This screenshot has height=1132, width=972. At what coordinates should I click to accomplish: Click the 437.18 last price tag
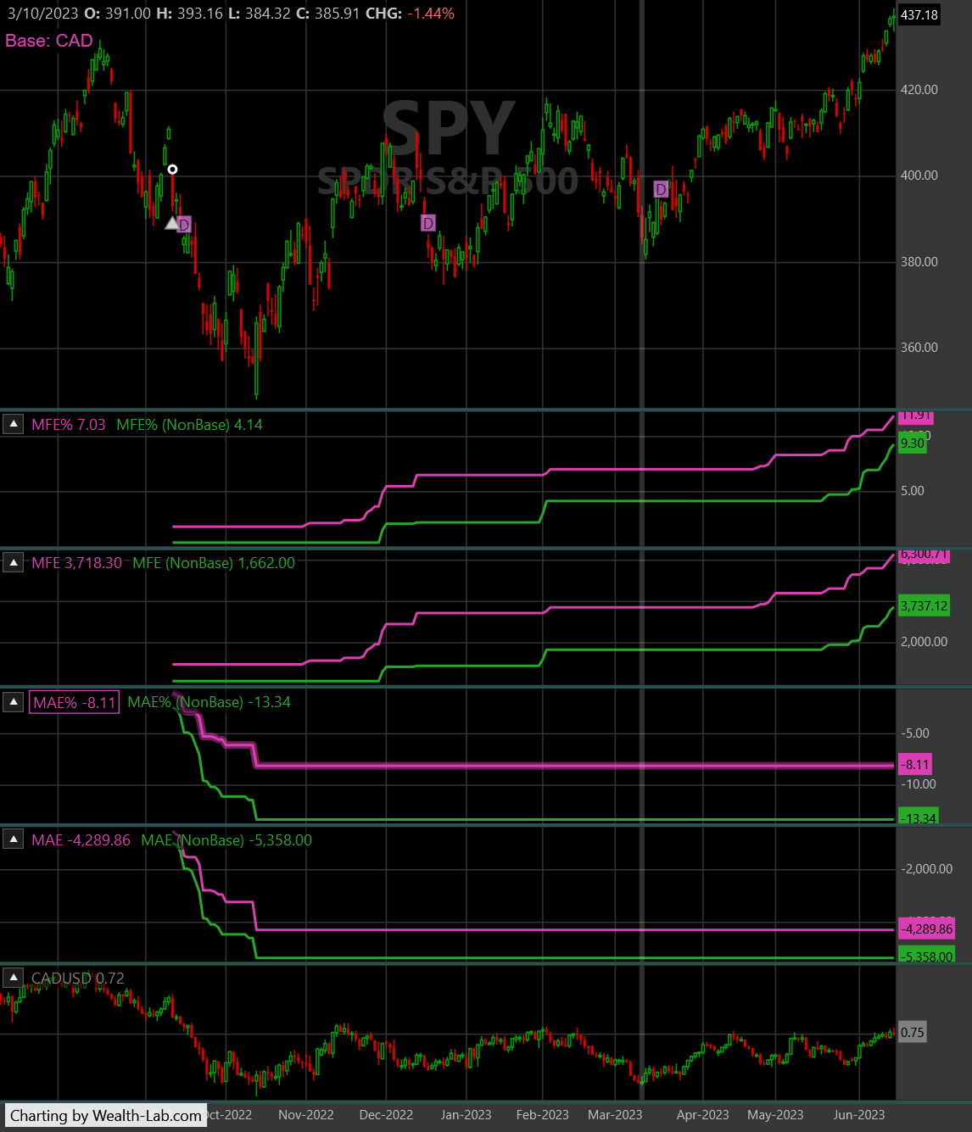(x=919, y=15)
